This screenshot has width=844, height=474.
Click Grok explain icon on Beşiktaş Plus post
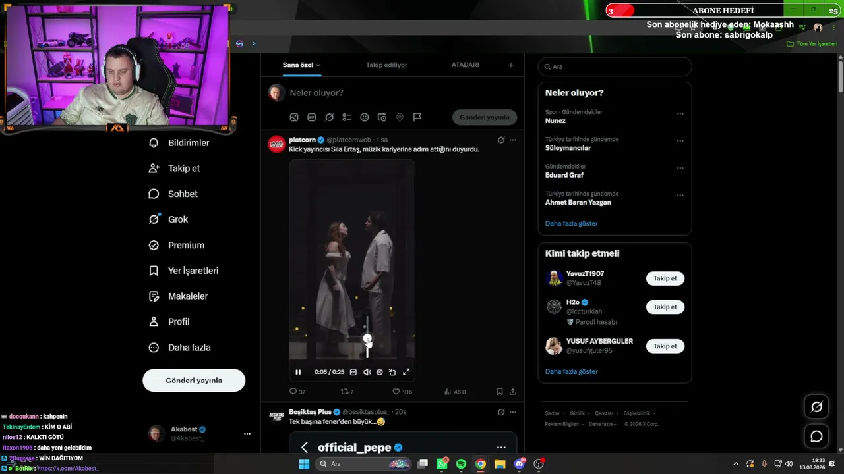click(x=501, y=412)
